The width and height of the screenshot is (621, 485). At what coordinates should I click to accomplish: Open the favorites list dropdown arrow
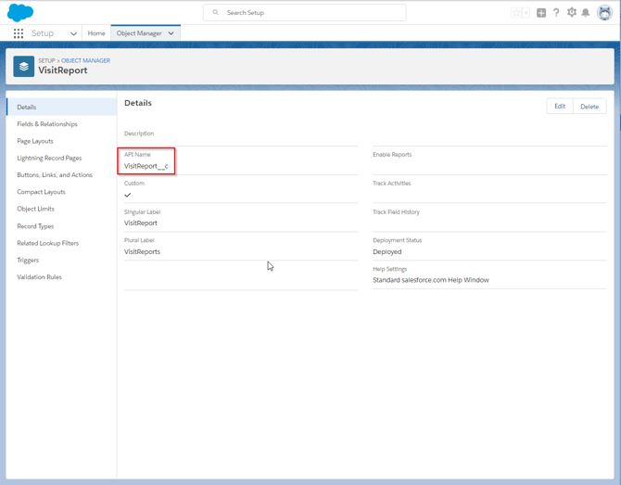(x=526, y=13)
